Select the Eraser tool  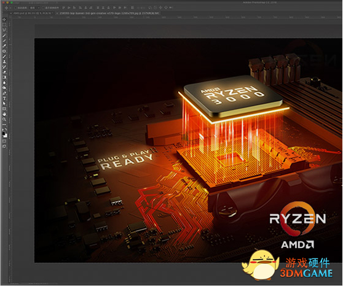click(x=4, y=72)
